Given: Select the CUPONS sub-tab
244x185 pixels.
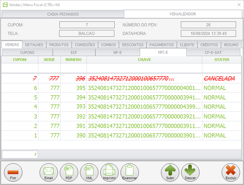Looking at the screenshot, I should (x=27, y=53).
